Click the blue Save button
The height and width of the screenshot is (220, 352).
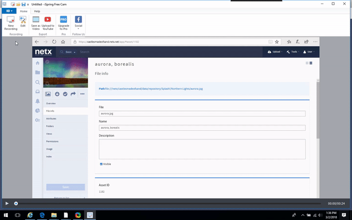click(x=66, y=187)
